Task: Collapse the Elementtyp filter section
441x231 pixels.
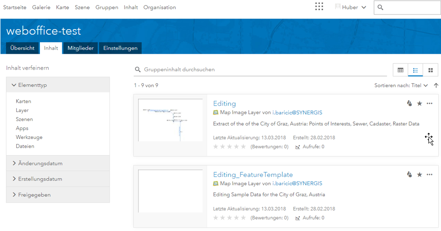Action: [x=58, y=85]
